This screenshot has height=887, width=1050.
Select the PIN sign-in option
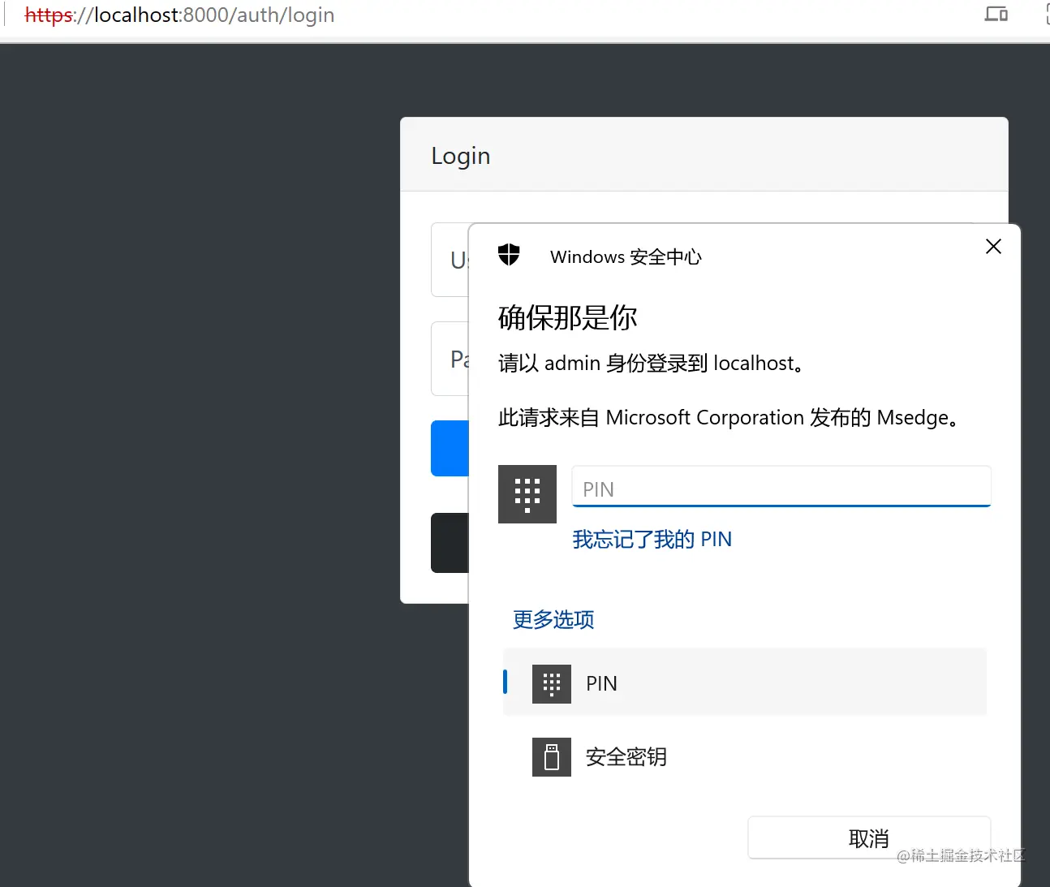pyautogui.click(x=745, y=682)
